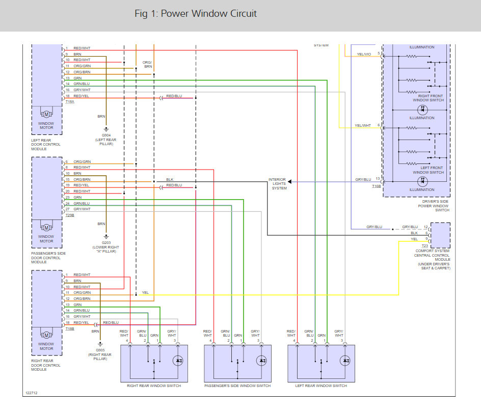This screenshot has height=412, width=481.
Task: Click the YEL/WHT wire label at pin 6
Action: (x=363, y=125)
